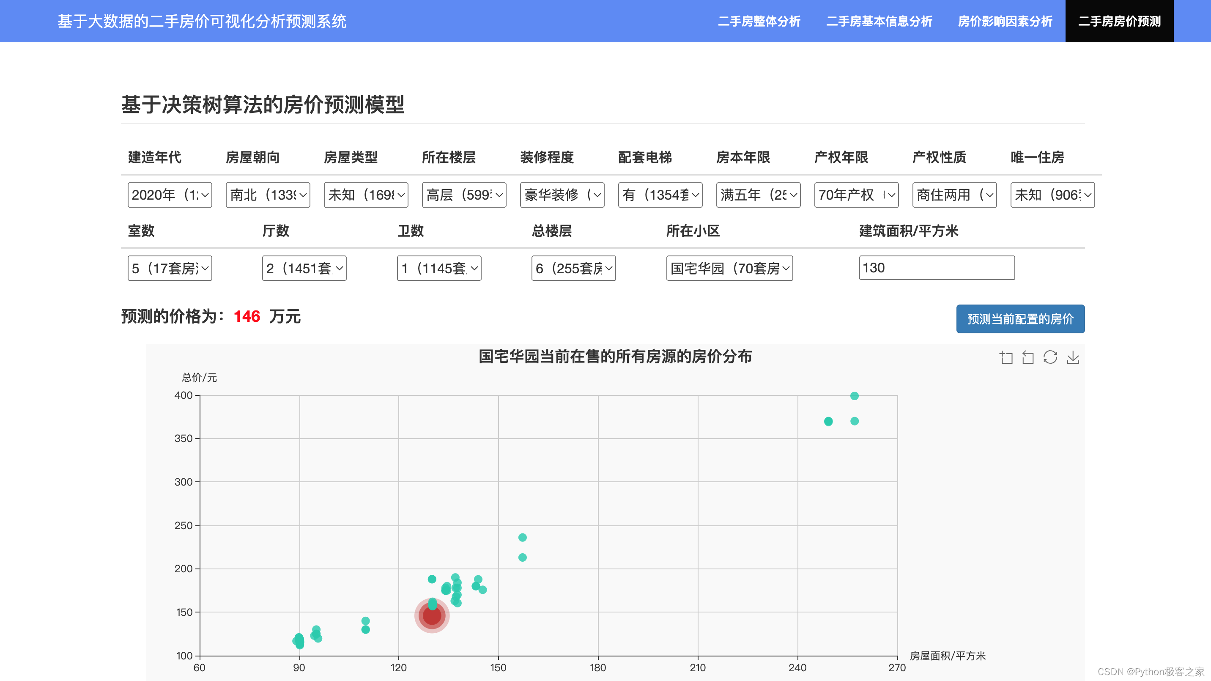The width and height of the screenshot is (1211, 681).
Task: Open the 厅数 dropdown showing 2
Action: (x=304, y=268)
